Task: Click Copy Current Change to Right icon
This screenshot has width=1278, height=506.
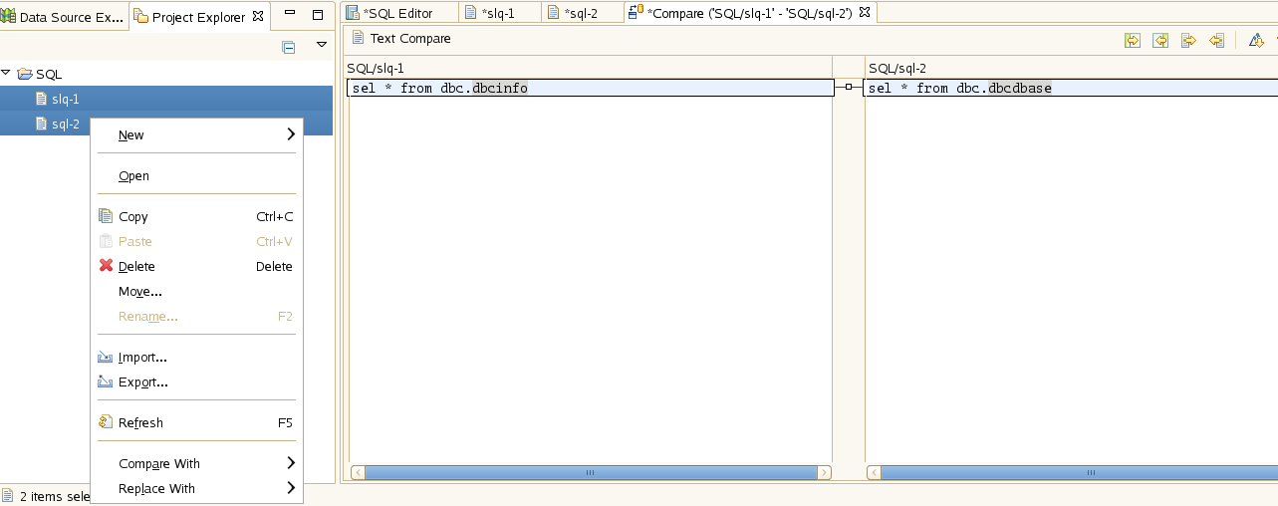Action: pyautogui.click(x=1188, y=40)
